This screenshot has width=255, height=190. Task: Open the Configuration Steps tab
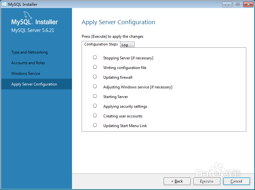click(x=101, y=45)
